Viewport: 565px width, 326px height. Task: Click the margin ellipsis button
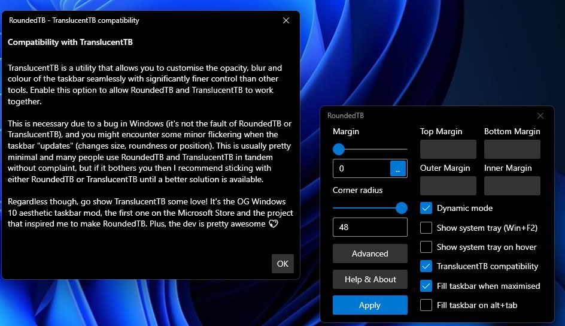398,168
